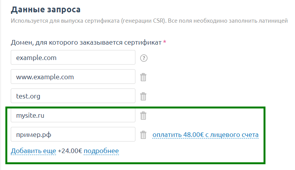Open the 'подробнее' details link
This screenshot has width=295, height=170.
click(x=101, y=151)
